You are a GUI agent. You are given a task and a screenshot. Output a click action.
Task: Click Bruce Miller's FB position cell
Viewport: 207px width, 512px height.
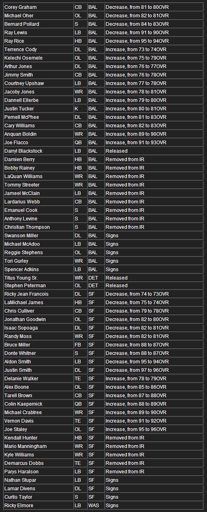tap(80, 345)
